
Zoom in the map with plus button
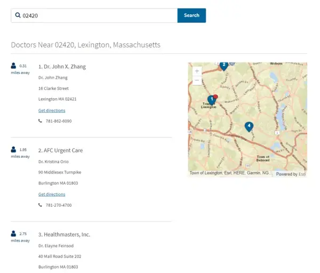(197, 71)
